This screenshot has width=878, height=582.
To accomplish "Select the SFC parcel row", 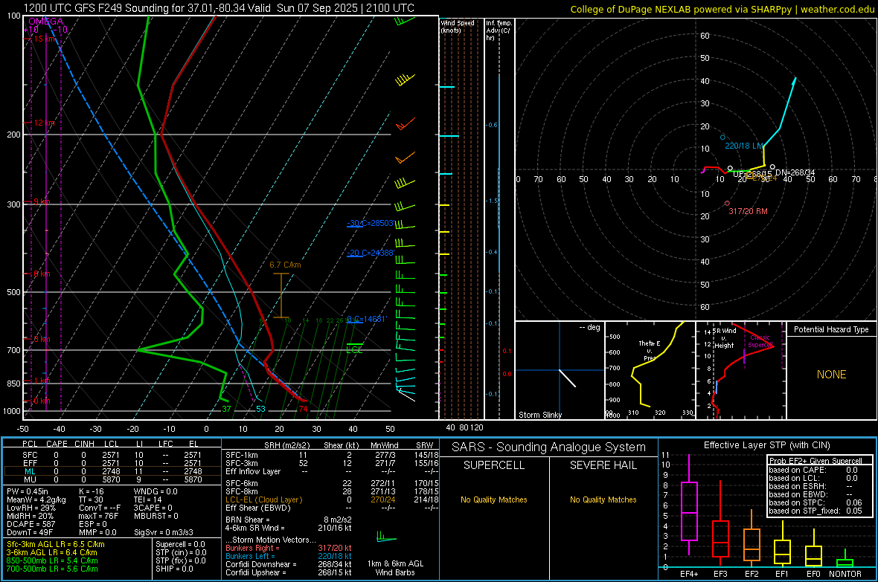I will (x=111, y=455).
